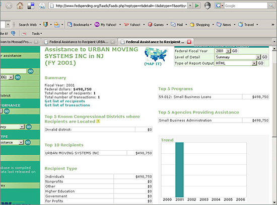
Task: Click the Nonprofits recipient type row
Action: 98,181
